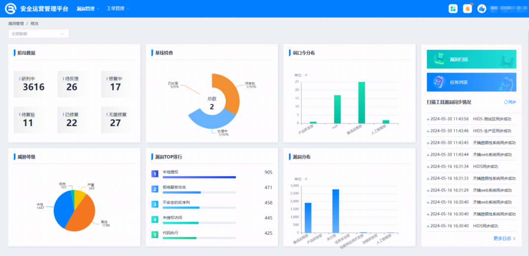Click the 安全运营管理平台 logo icon
Viewport: 529px width, 256px height.
click(10, 9)
